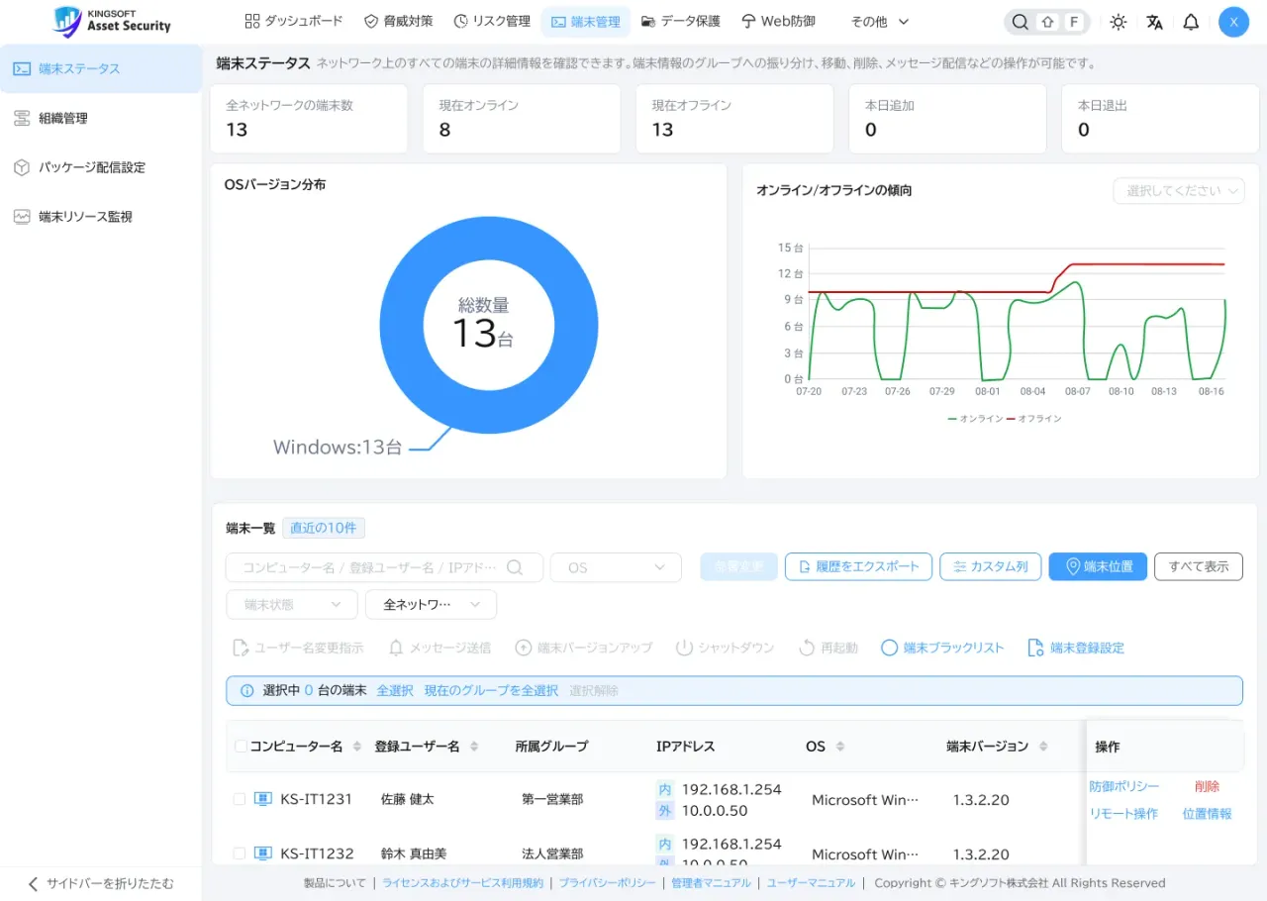Expand the OS filter dropdown

tap(616, 567)
